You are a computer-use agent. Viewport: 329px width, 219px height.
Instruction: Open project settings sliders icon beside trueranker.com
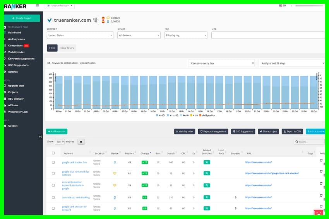click(x=95, y=20)
